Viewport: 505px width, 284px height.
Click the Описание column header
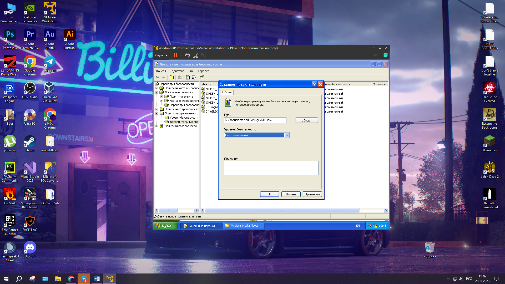tap(379, 84)
